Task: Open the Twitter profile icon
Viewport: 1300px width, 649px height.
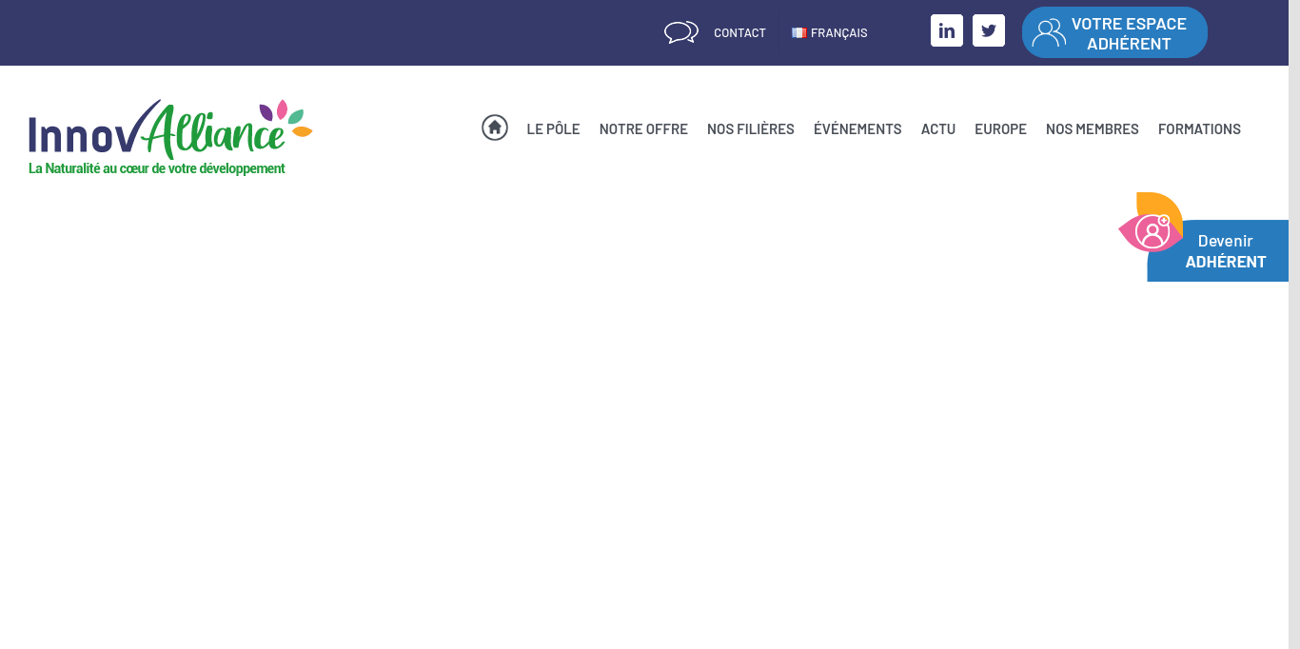Action: tap(989, 29)
